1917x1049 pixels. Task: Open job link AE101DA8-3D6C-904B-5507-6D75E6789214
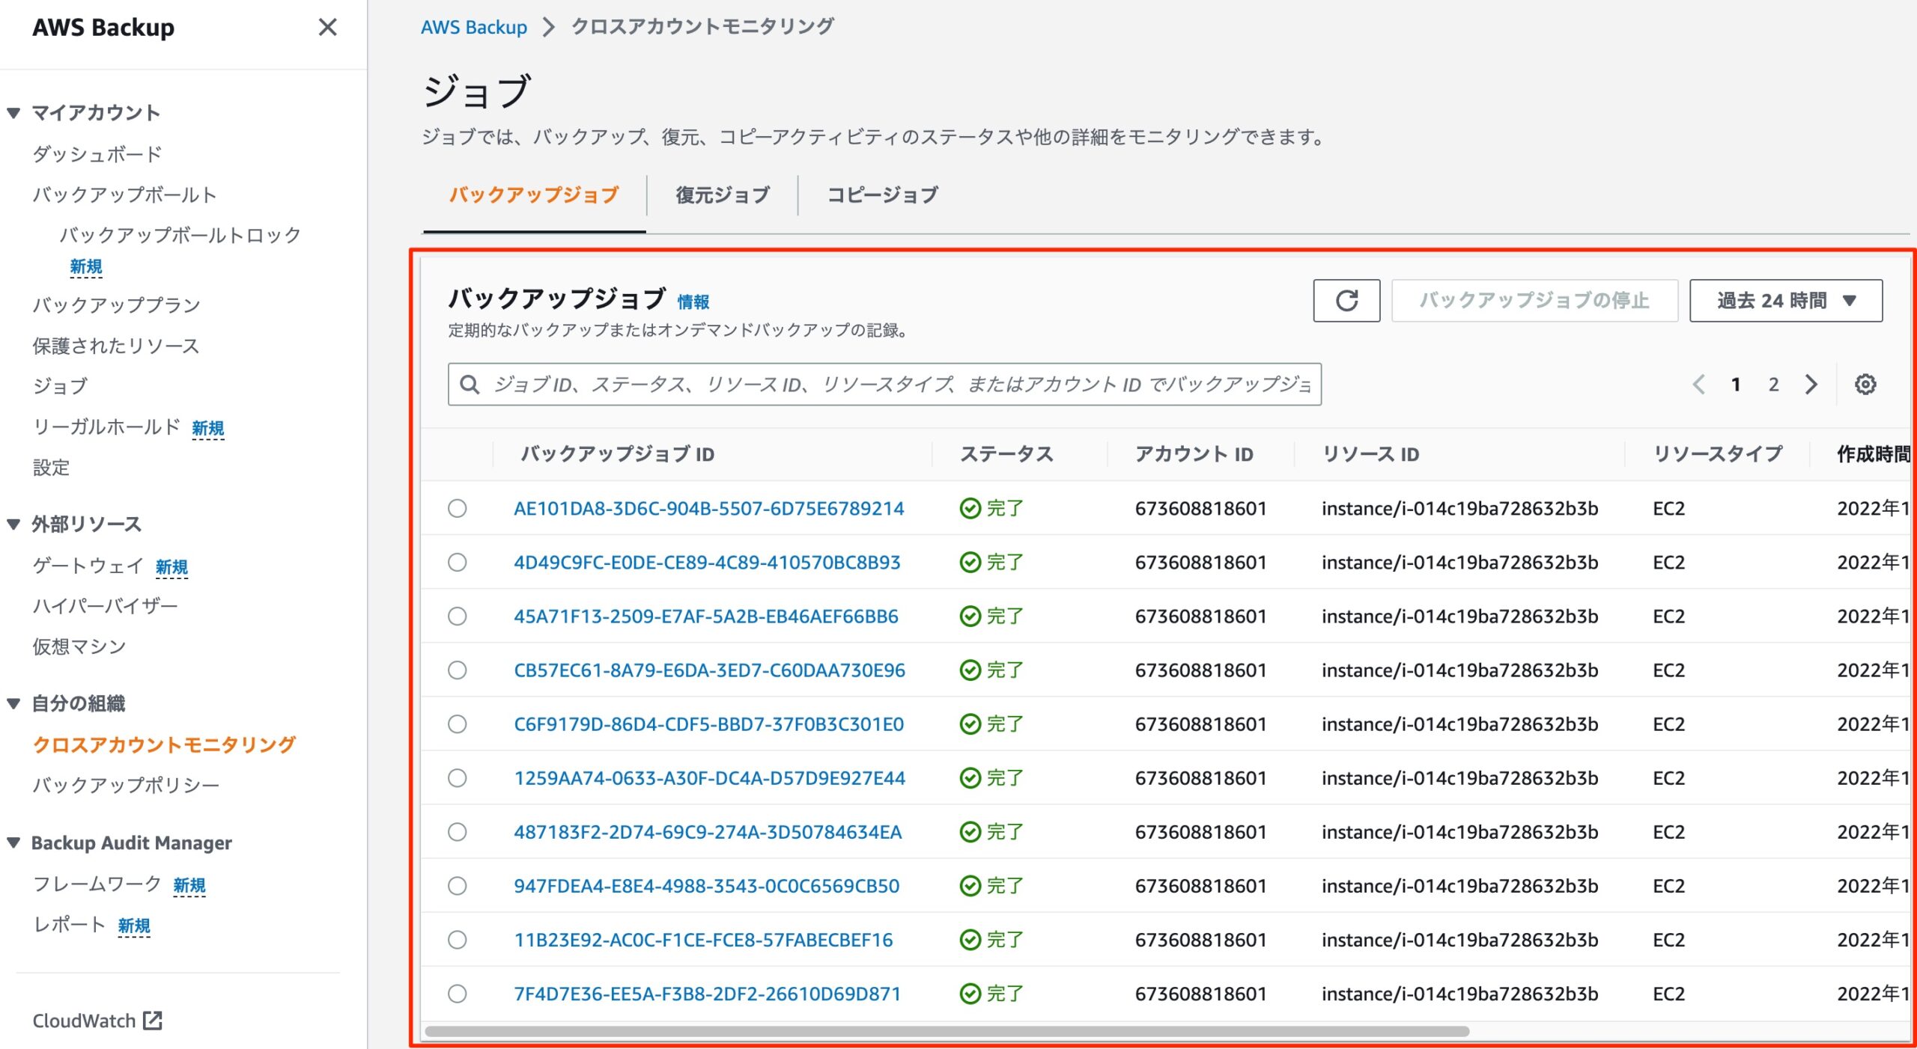[x=709, y=509]
